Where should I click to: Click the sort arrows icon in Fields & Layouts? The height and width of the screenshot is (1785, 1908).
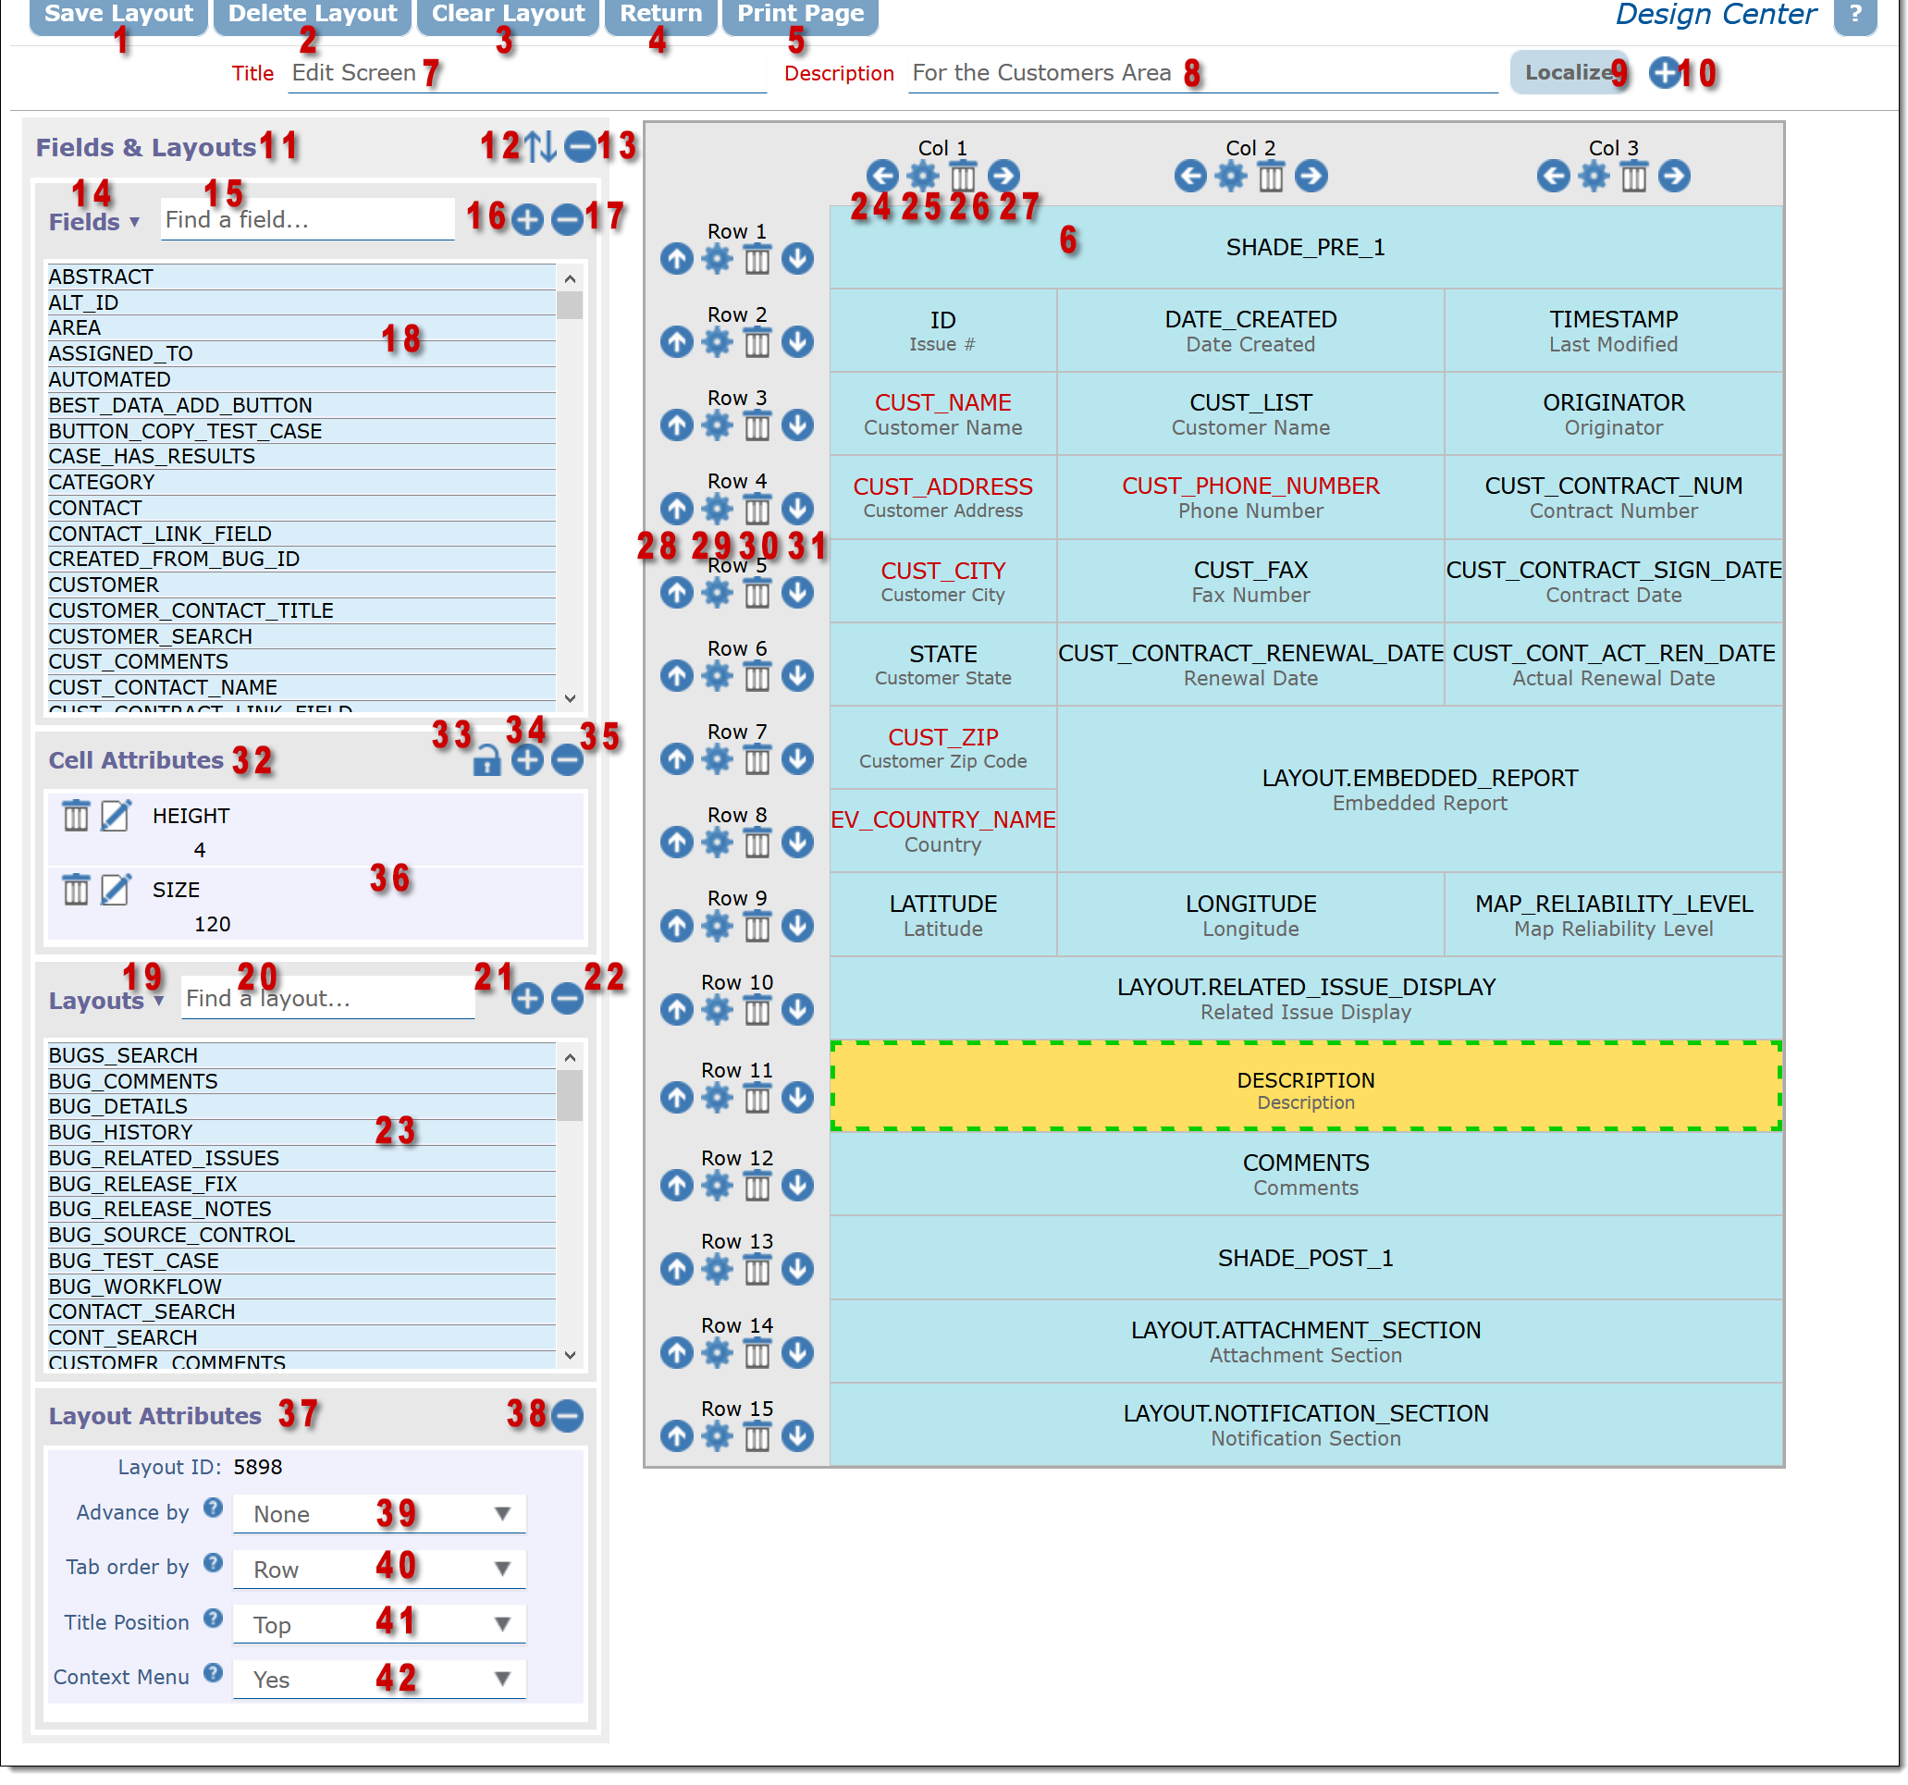point(540,146)
